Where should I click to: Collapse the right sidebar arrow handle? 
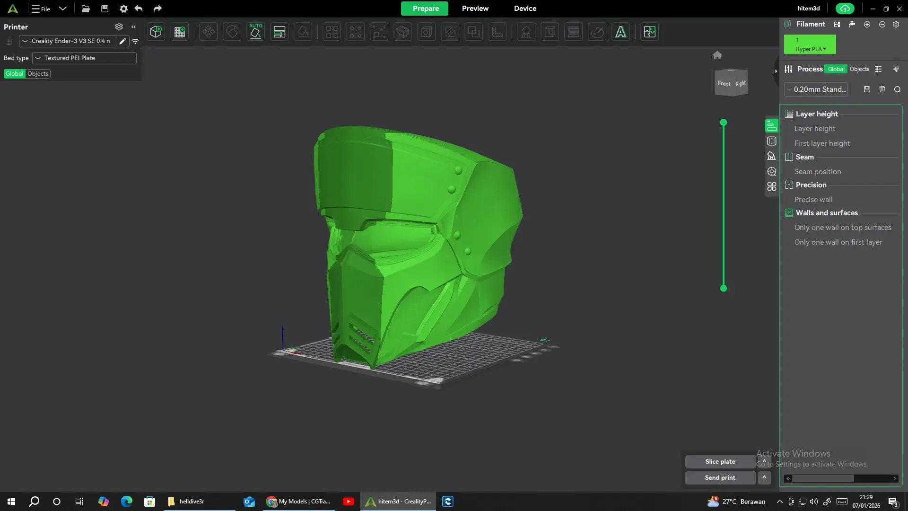(776, 71)
